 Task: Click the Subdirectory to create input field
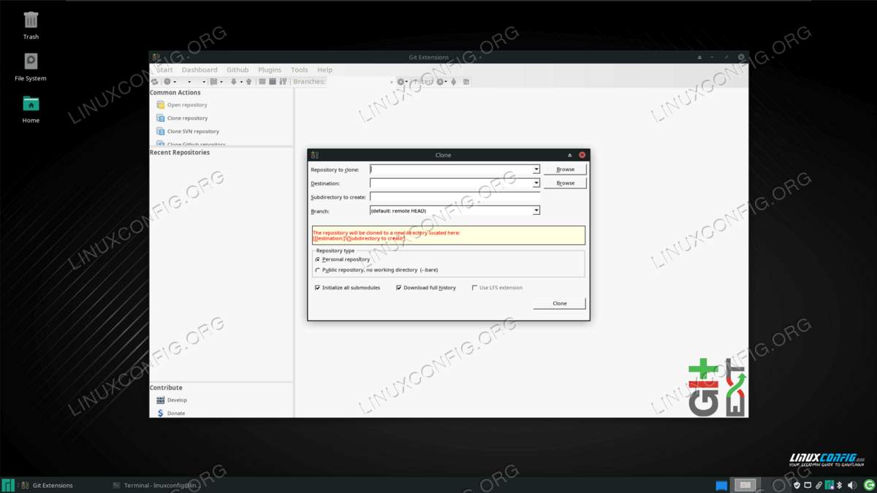click(455, 197)
